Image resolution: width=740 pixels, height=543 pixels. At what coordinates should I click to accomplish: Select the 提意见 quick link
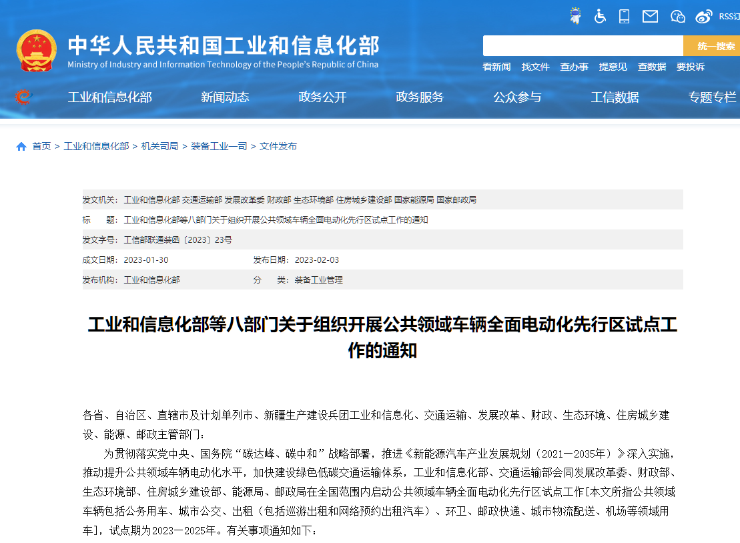click(x=613, y=67)
